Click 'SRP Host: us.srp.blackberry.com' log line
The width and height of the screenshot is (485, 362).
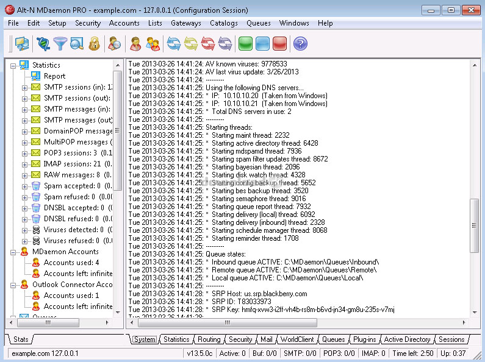click(x=259, y=294)
